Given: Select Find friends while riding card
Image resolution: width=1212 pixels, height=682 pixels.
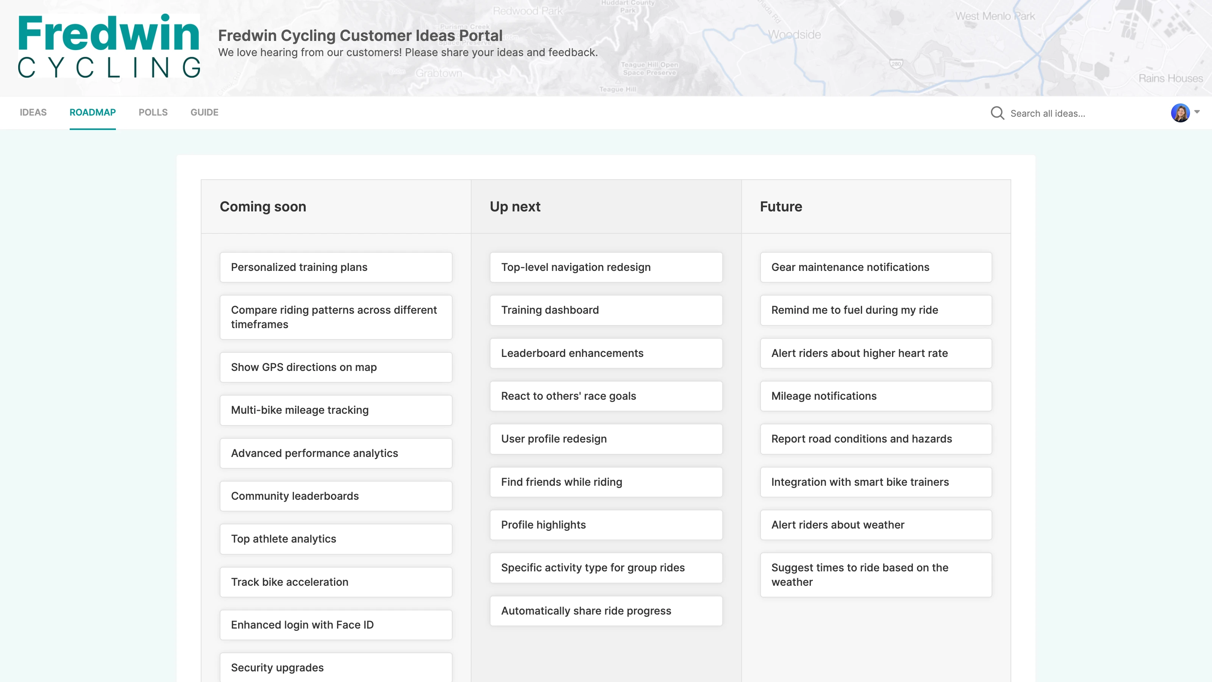Looking at the screenshot, I should (x=606, y=482).
